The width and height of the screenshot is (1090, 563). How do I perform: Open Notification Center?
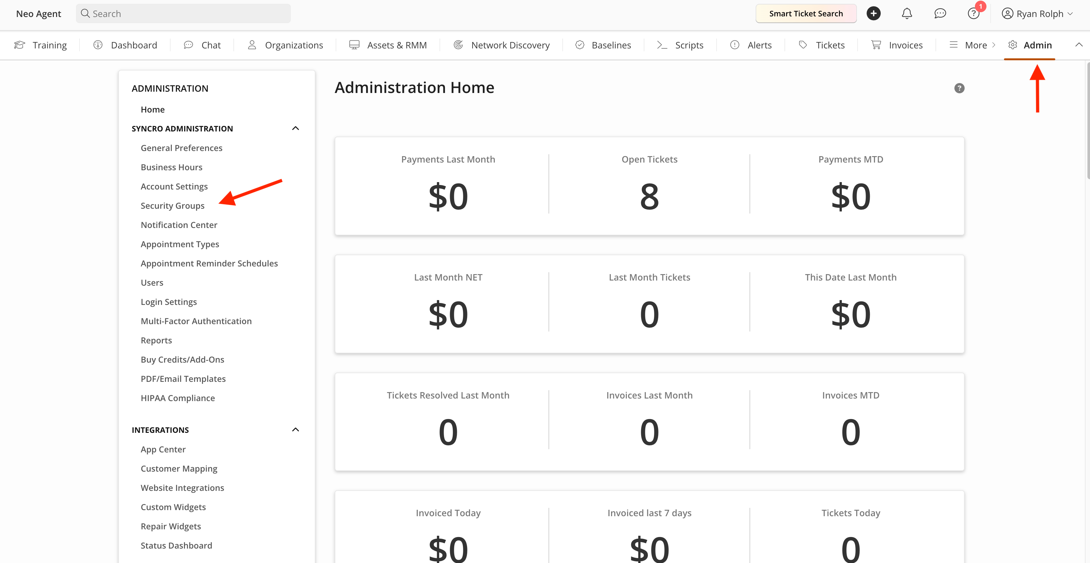pyautogui.click(x=179, y=225)
